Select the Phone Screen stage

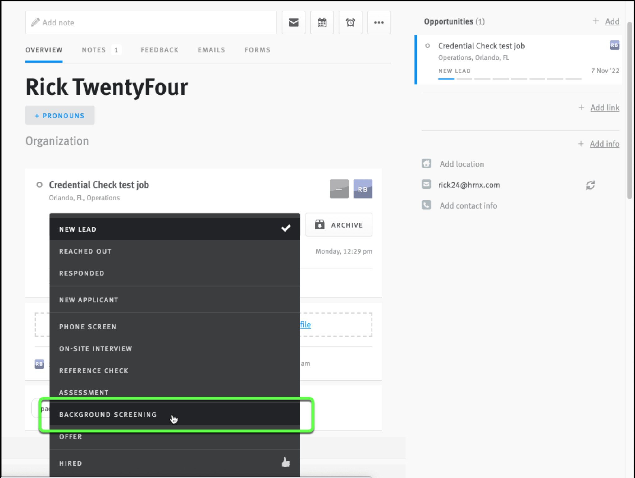click(175, 327)
